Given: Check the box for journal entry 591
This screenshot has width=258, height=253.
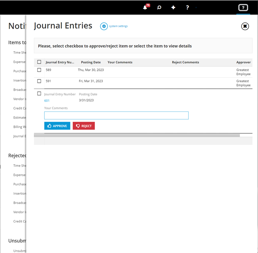Looking at the screenshot, I should [x=39, y=81].
